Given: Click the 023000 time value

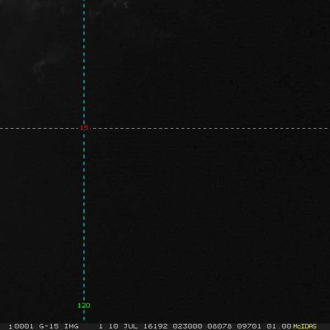Looking at the screenshot, I should click(188, 326).
